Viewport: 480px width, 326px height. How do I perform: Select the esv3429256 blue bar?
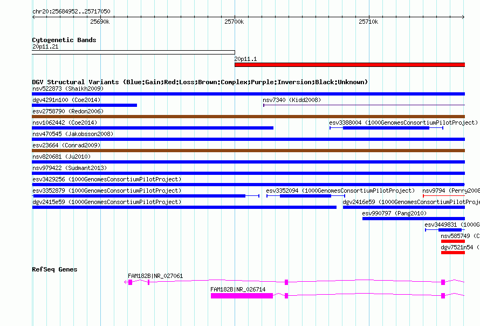click(x=248, y=185)
